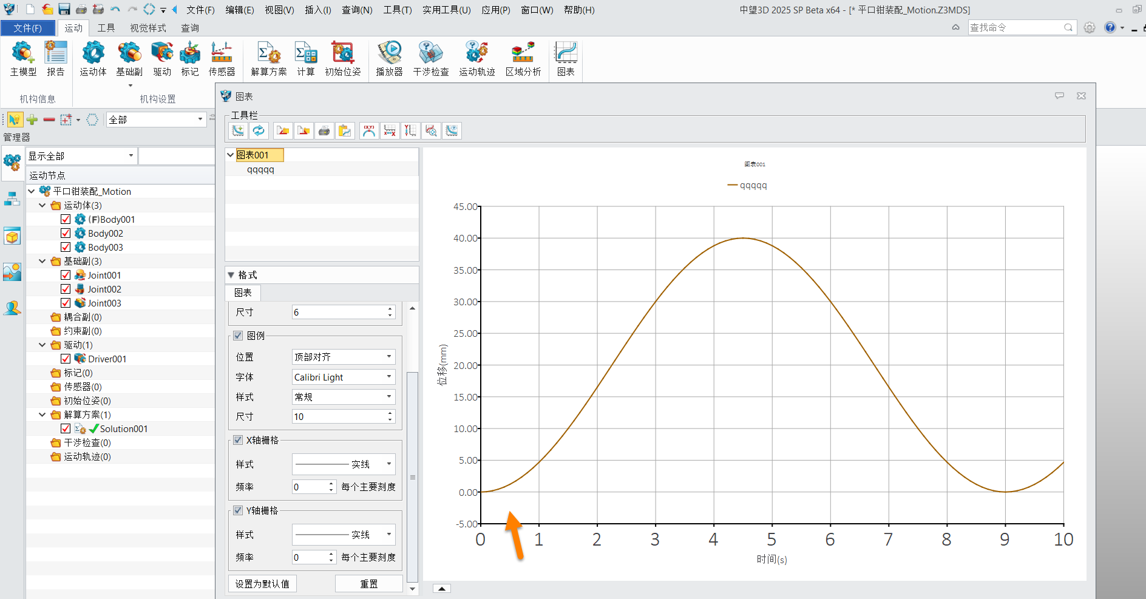Screen dimensions: 1146x599
Task: Toggle the X轴栅格 grid checkbox
Action: point(238,440)
